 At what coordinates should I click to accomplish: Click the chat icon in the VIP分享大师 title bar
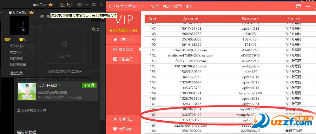[298, 6]
